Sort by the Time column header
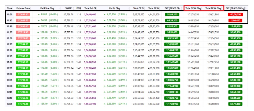Screen dimensions: 254x111 (x=9, y=8)
